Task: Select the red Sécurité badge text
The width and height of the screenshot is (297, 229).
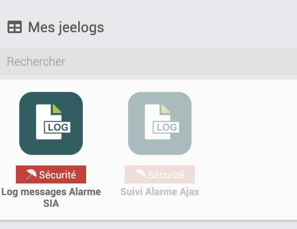Action: [58, 175]
